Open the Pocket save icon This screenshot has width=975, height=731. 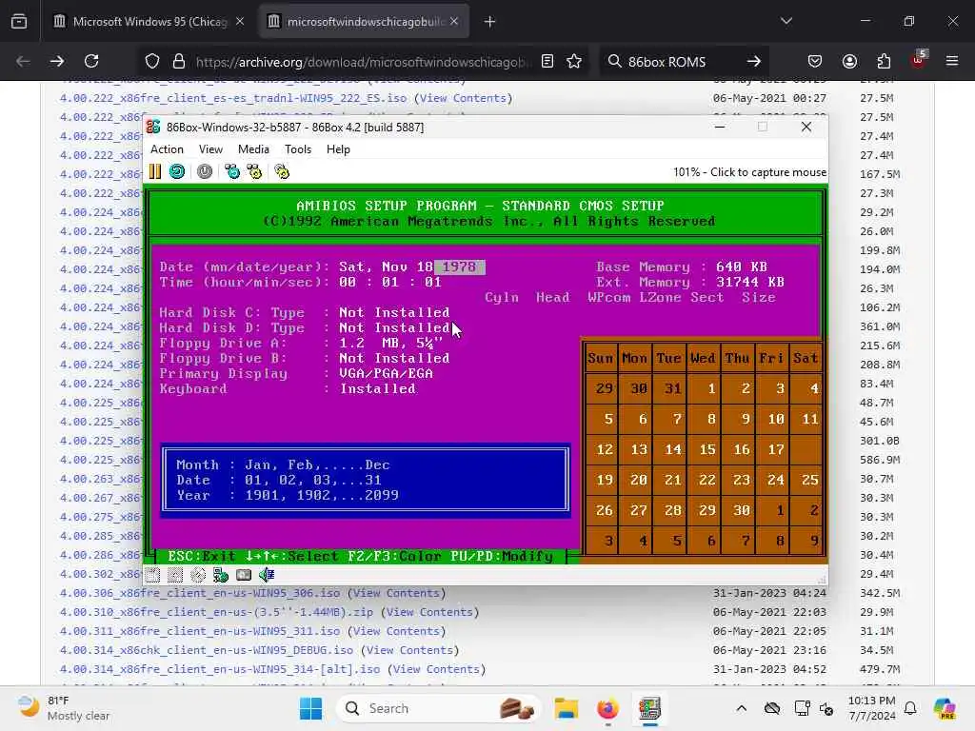(x=815, y=61)
